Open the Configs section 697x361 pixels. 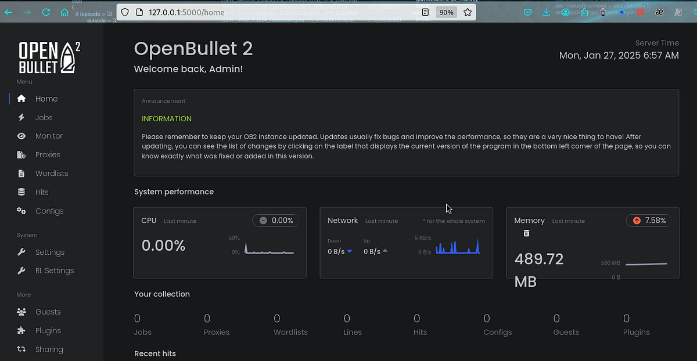pos(49,211)
